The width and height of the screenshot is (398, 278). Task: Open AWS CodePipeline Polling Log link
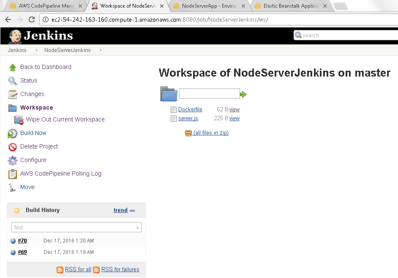coord(61,173)
